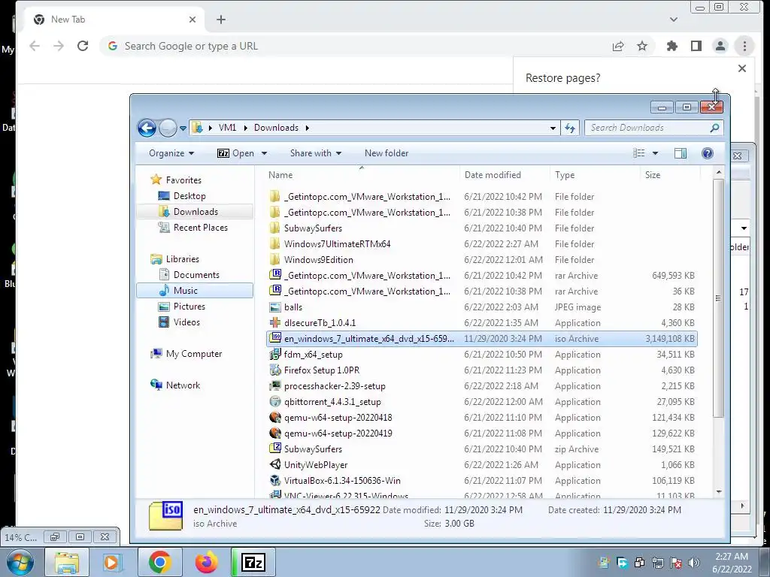Open Explorer help icon
This screenshot has height=577, width=770.
pos(707,153)
